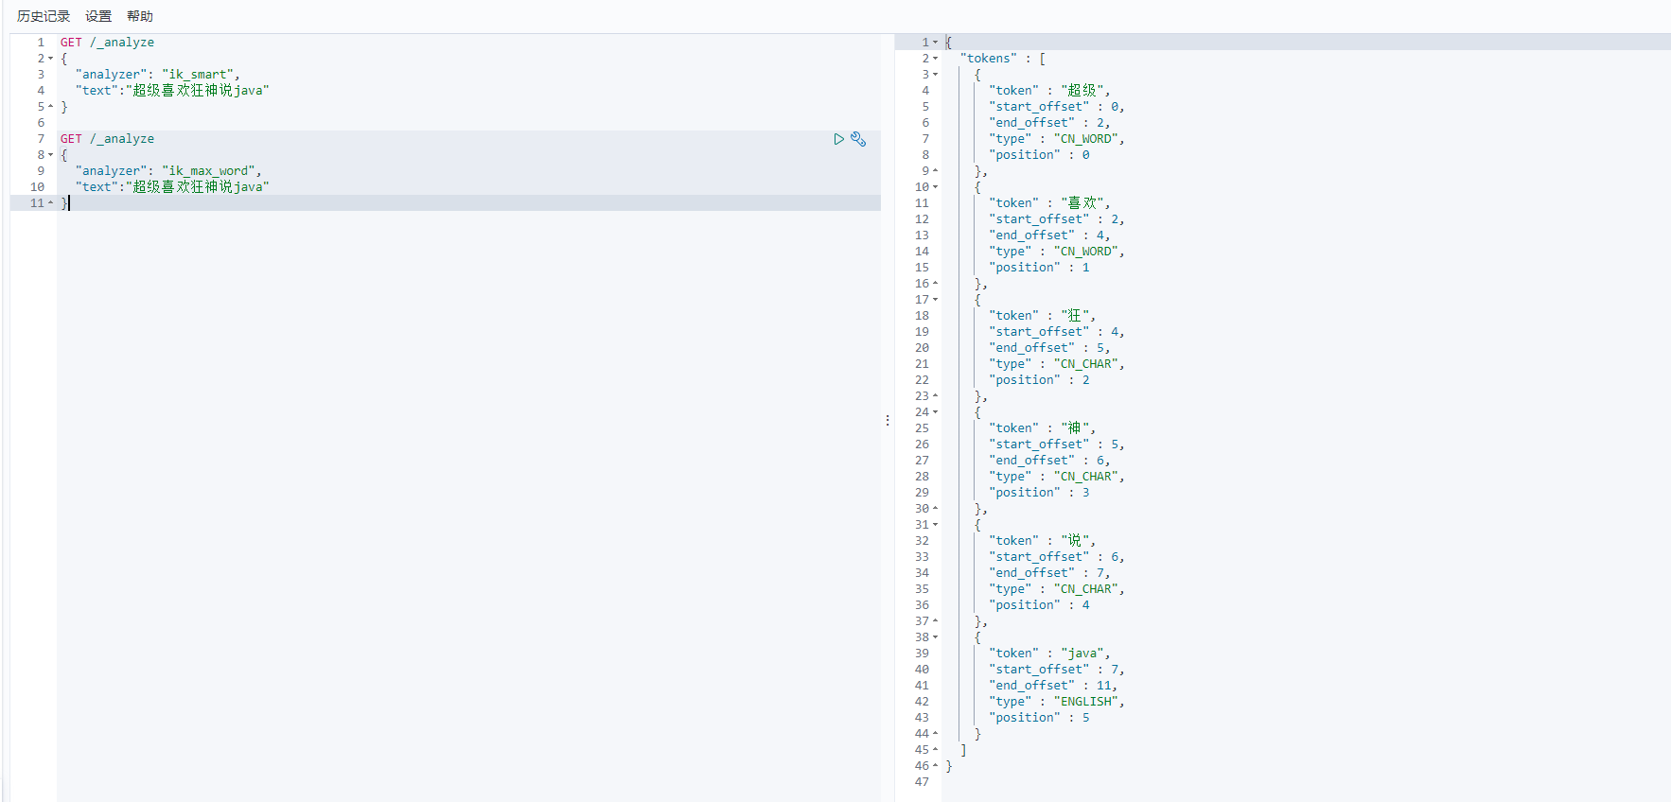Collapse the tokens array fold at line 2
This screenshot has height=802, width=1671.
[936, 59]
